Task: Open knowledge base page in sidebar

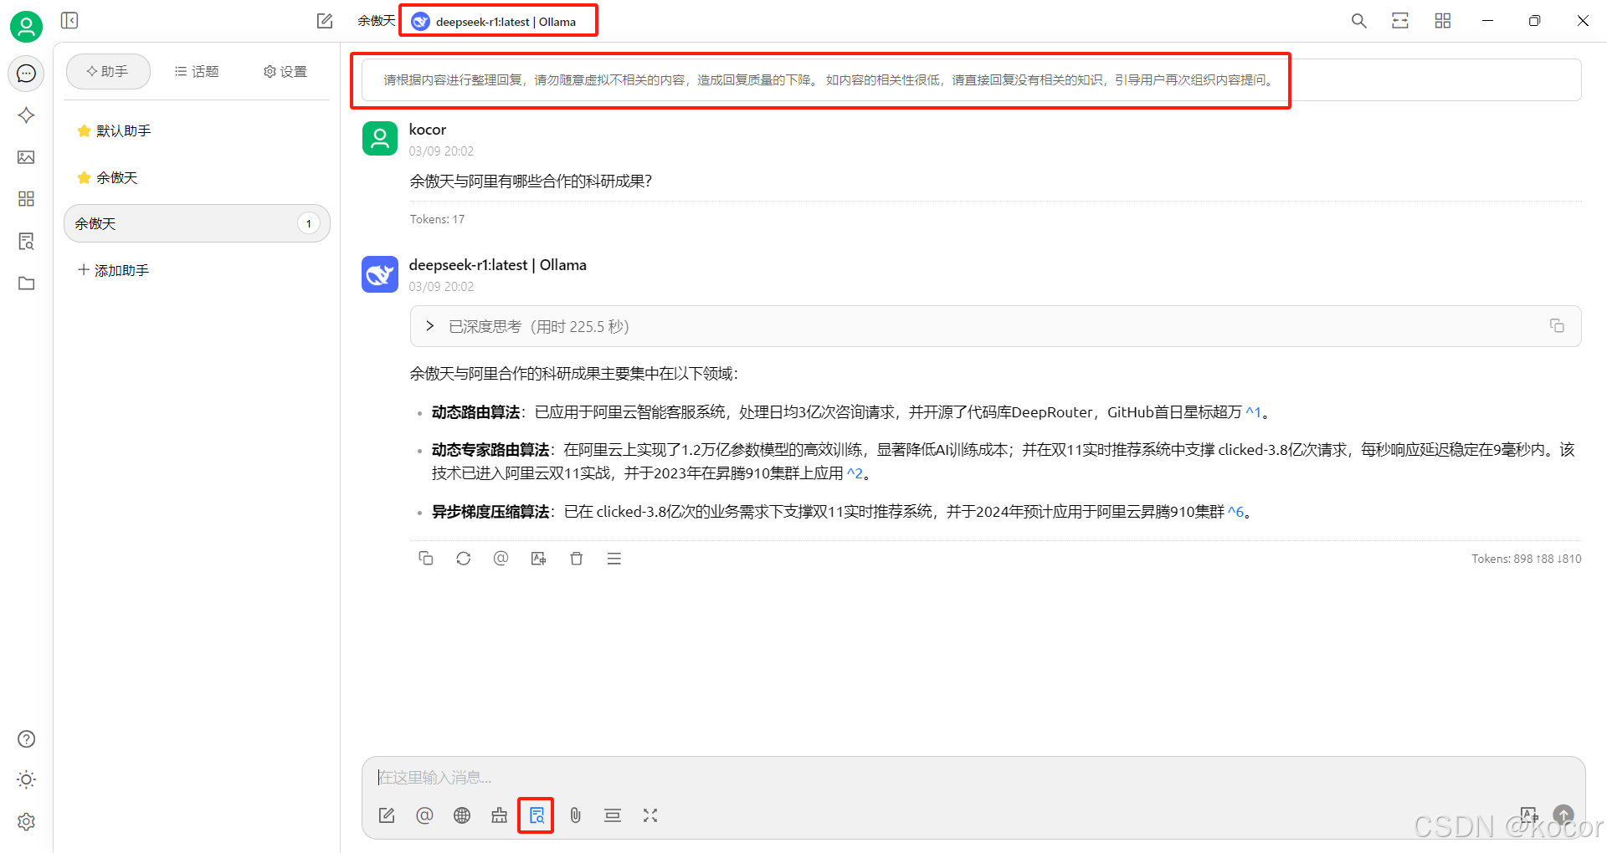Action: point(26,242)
